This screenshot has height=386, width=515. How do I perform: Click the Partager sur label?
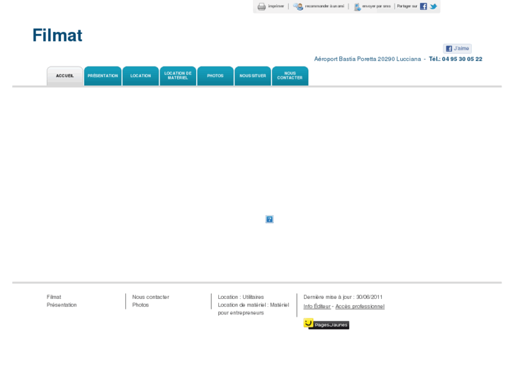pyautogui.click(x=407, y=6)
